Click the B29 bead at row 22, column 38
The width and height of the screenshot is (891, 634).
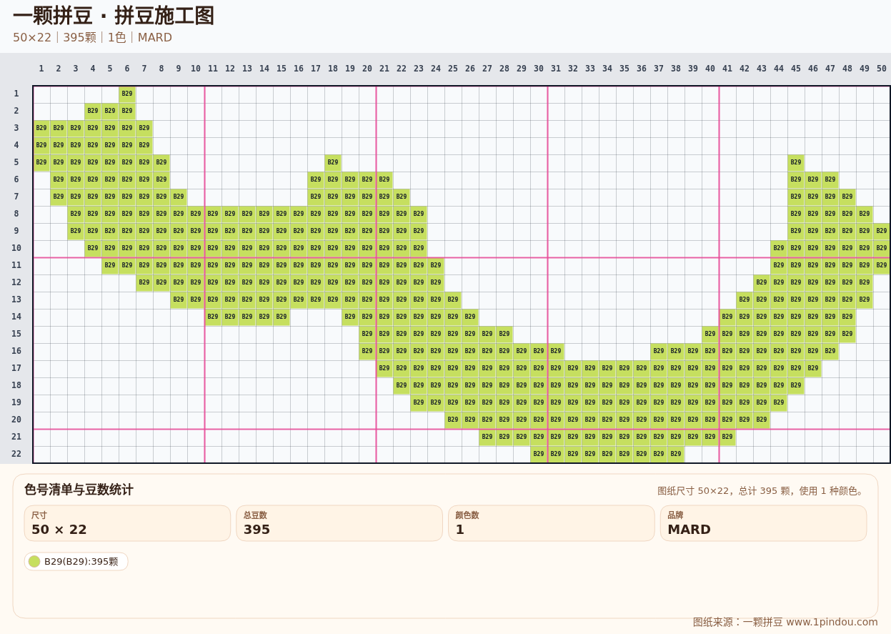point(676,455)
